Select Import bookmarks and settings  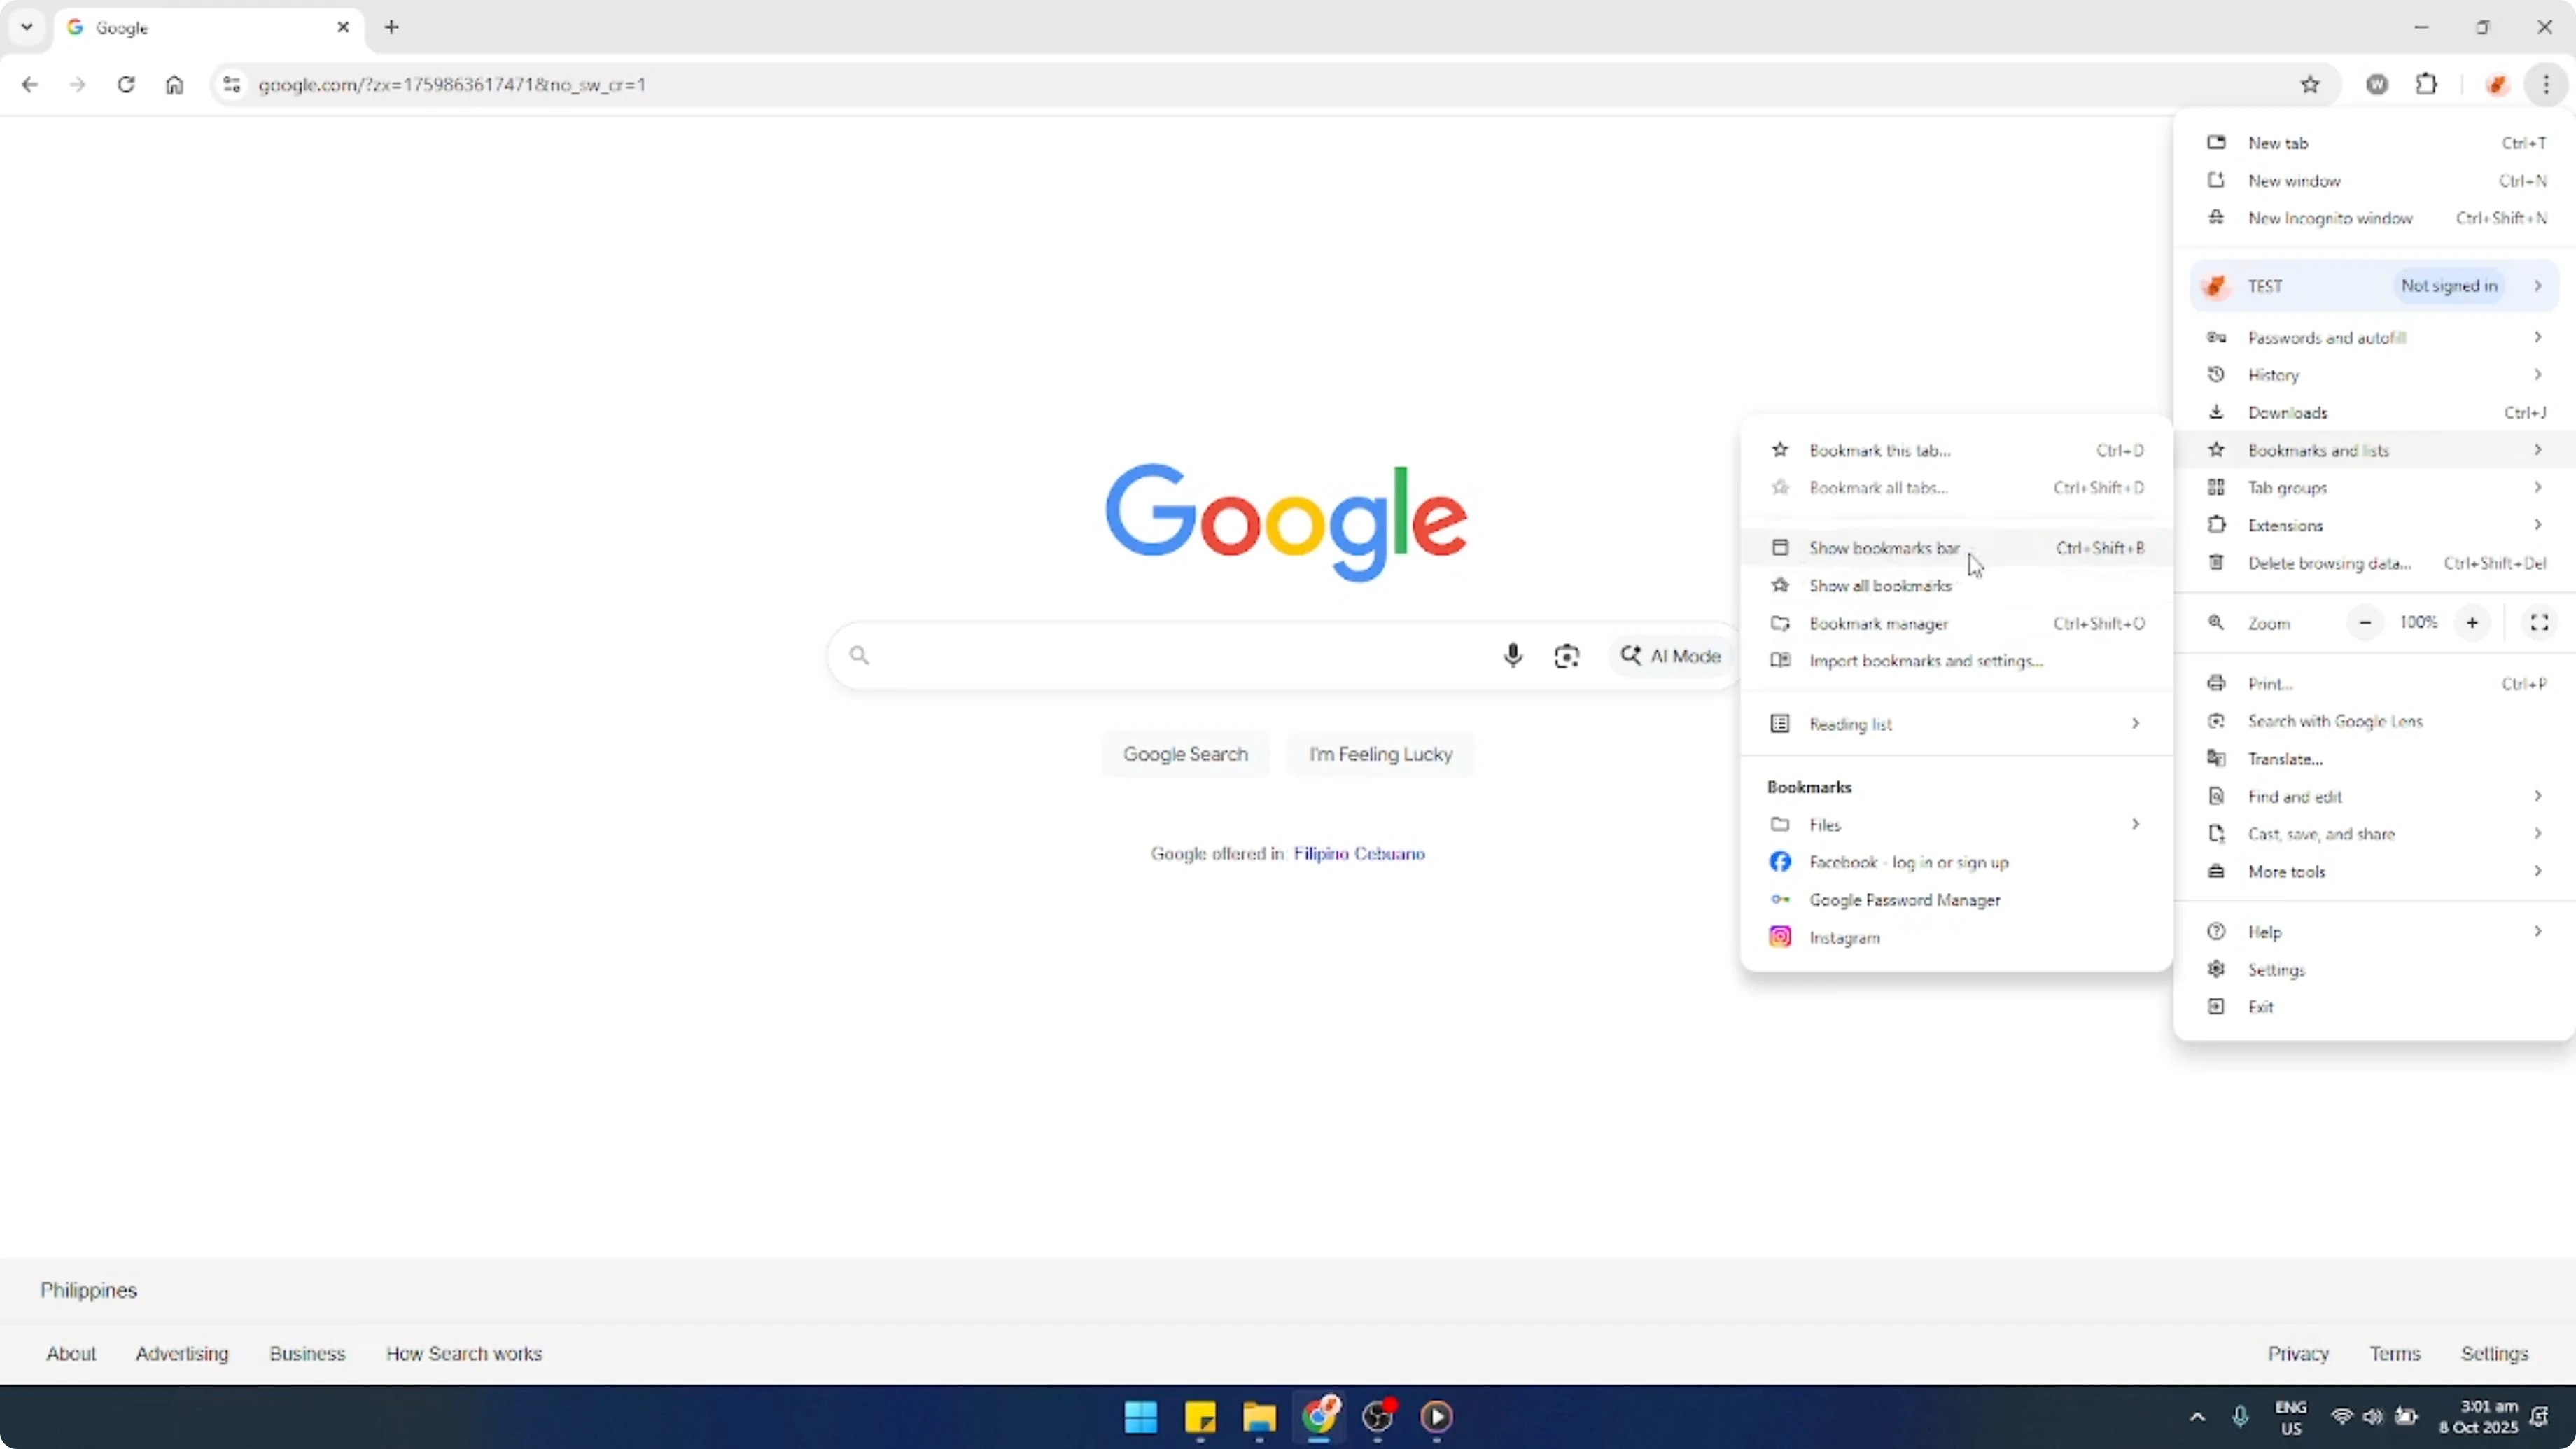1956,661
